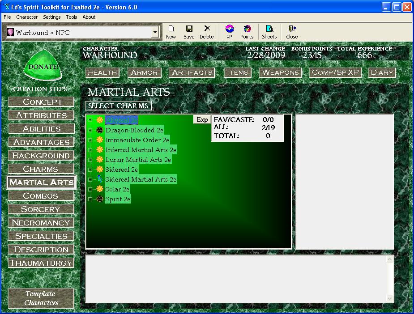Open the Thaumaturgy step
The width and height of the screenshot is (414, 314).
pyautogui.click(x=41, y=263)
